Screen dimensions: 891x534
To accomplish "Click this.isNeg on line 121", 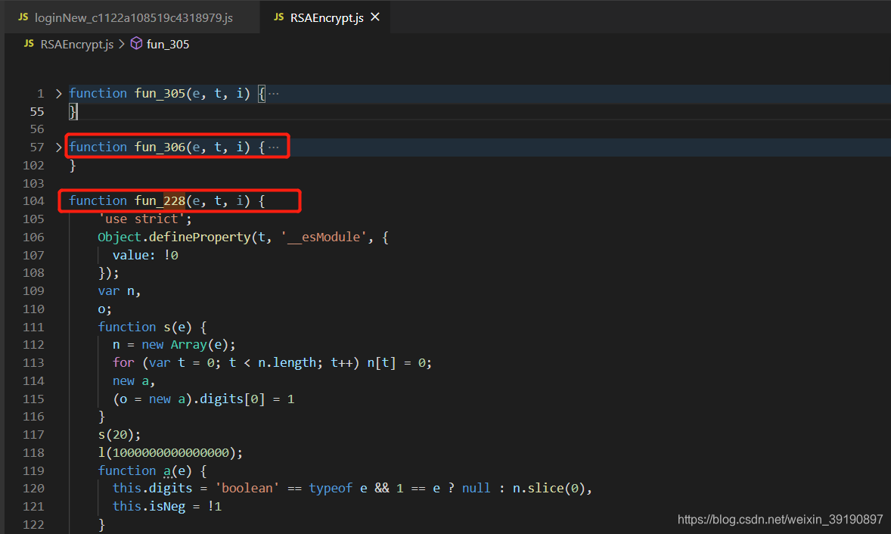I will click(x=149, y=506).
